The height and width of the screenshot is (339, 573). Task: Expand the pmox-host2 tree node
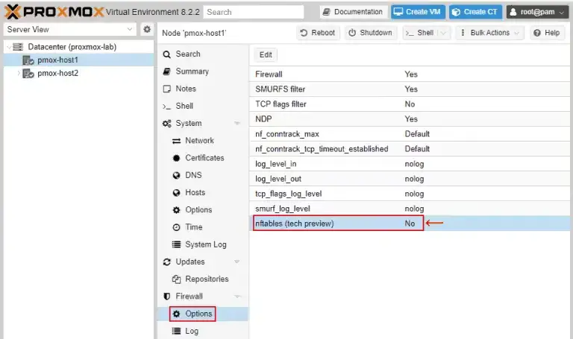(18, 73)
